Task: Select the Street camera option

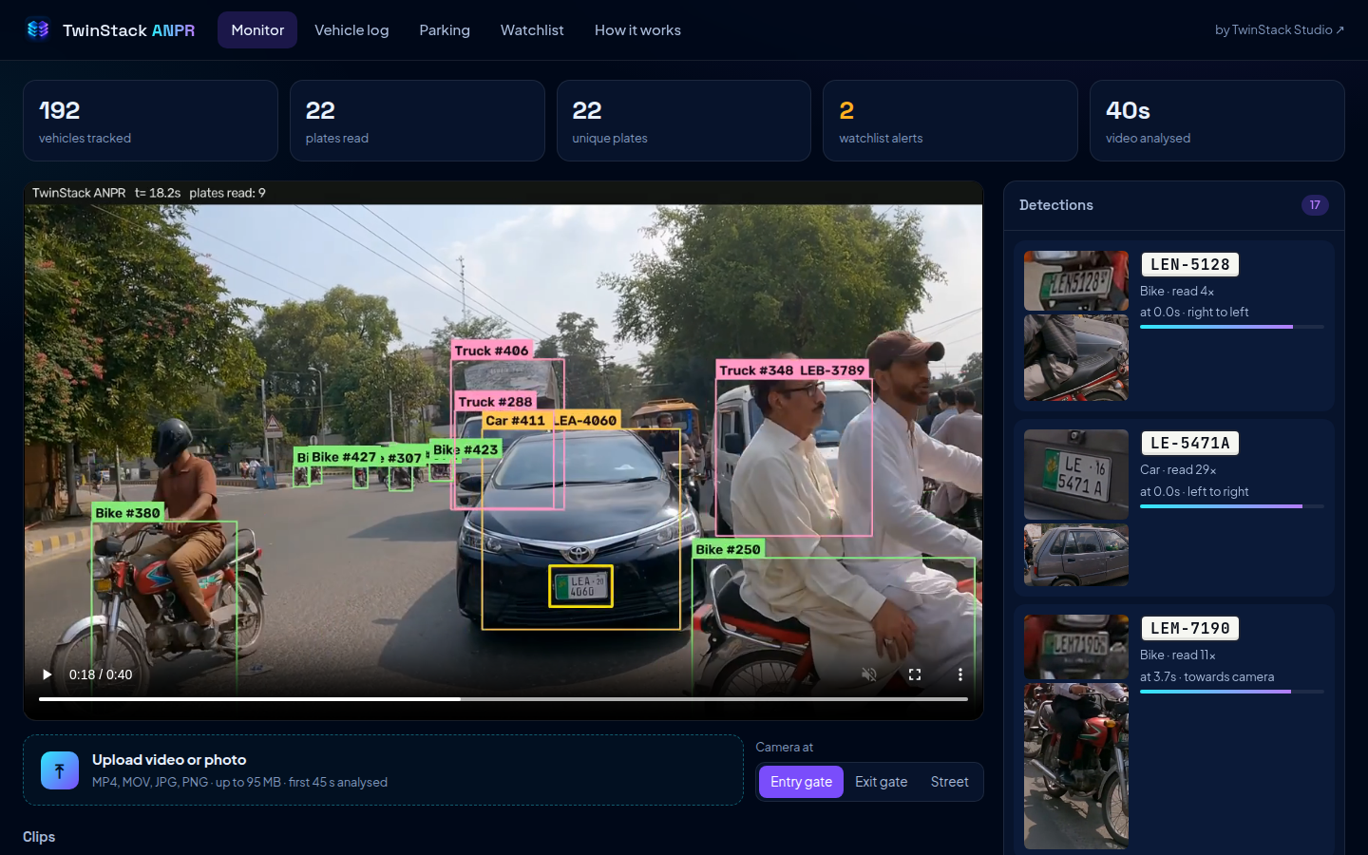Action: (x=949, y=782)
